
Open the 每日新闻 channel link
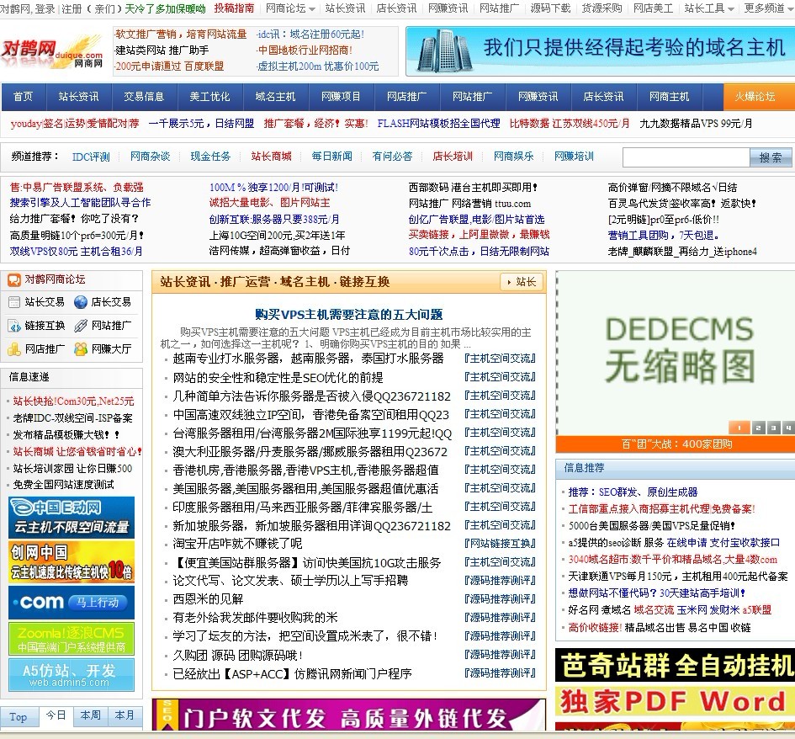click(x=331, y=157)
